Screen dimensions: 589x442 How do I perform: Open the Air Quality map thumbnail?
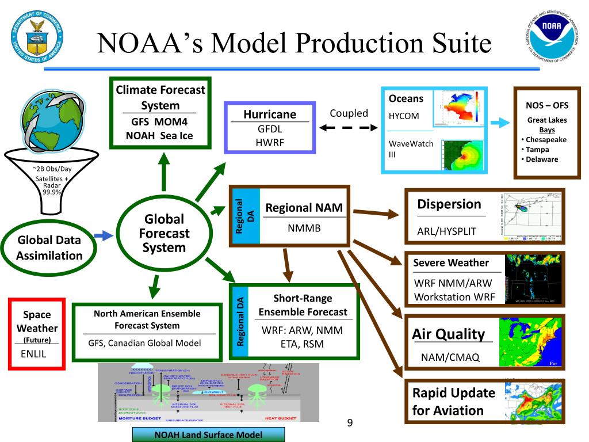pyautogui.click(x=530, y=342)
